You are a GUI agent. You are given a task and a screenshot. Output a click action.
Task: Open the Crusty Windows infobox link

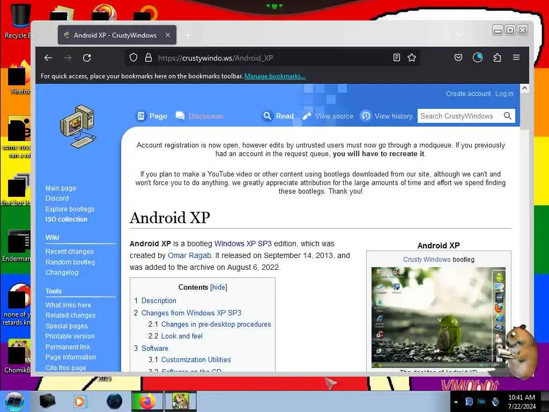(426, 260)
